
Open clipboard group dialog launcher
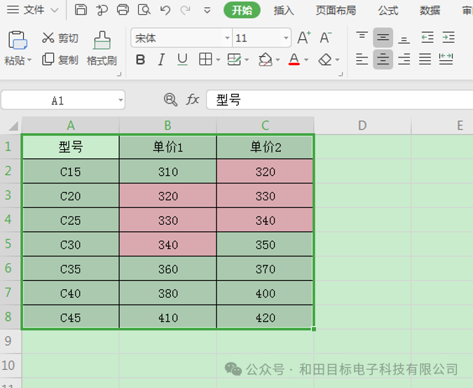[x=119, y=74]
